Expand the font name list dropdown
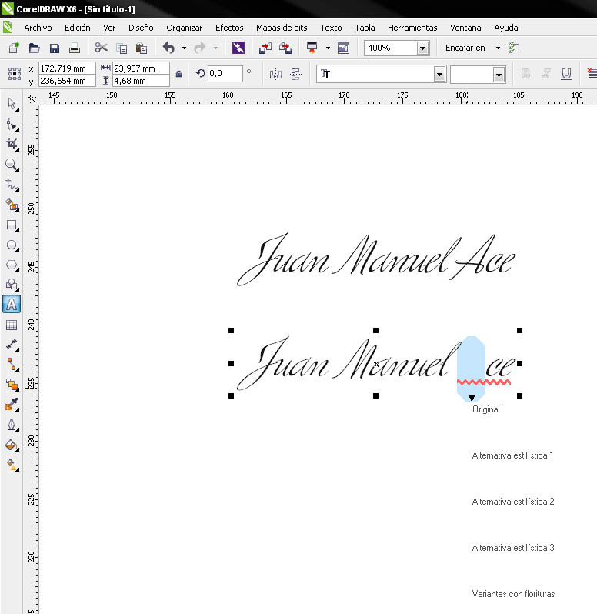Screen dimensions: 597x614 click(439, 74)
